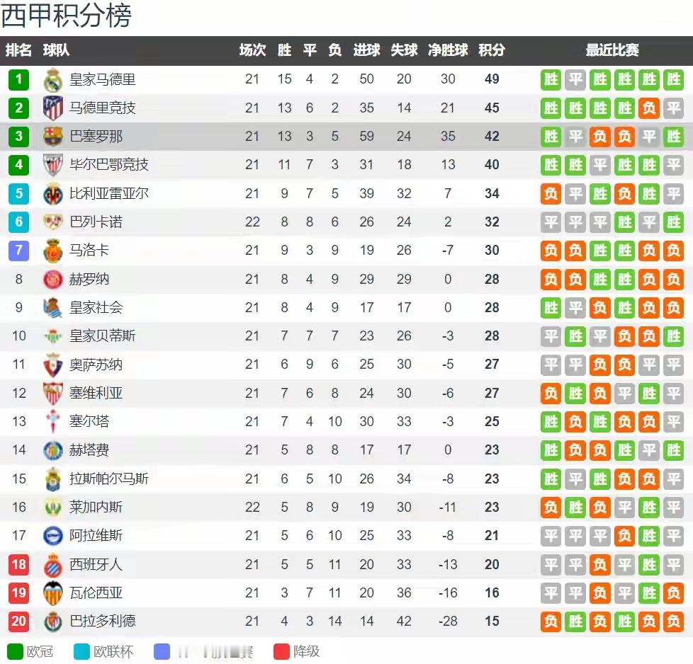Open team name 巴塞罗那
Screen dimensions: 693x664
[96, 137]
